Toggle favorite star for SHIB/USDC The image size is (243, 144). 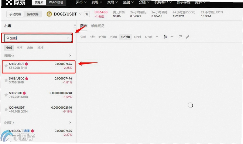[6, 80]
